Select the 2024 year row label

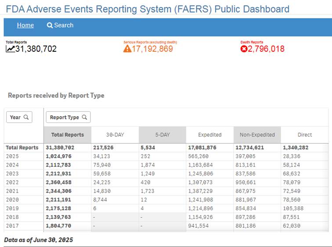[x=13, y=165]
